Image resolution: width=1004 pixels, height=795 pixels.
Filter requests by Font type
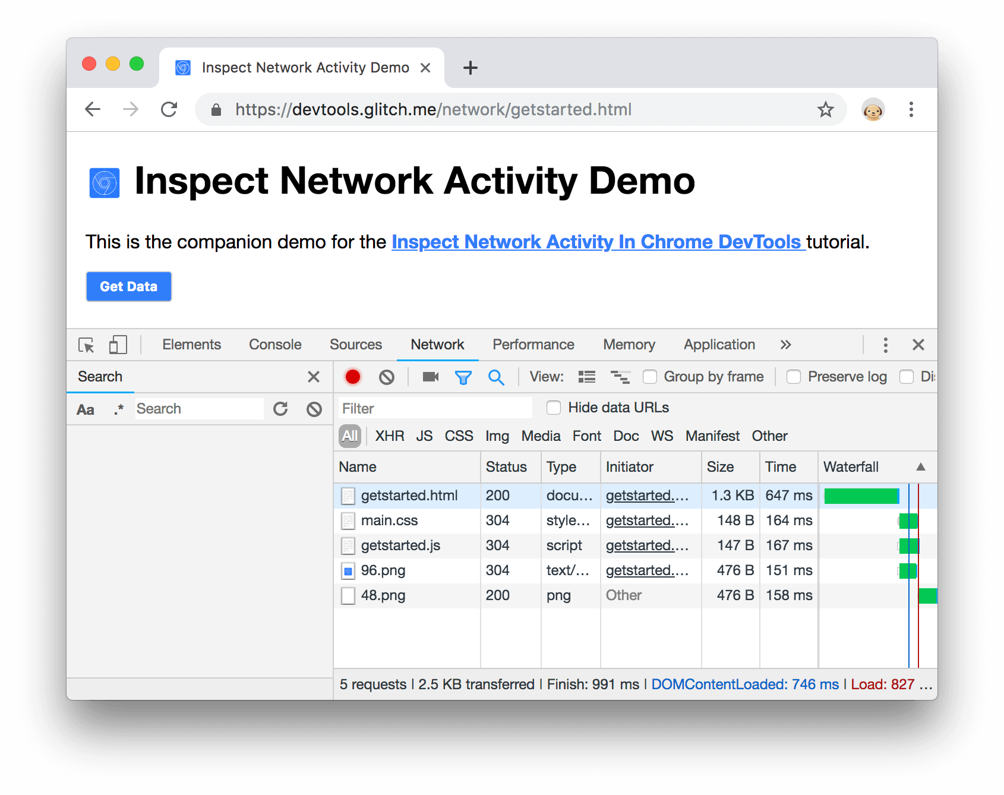point(587,436)
